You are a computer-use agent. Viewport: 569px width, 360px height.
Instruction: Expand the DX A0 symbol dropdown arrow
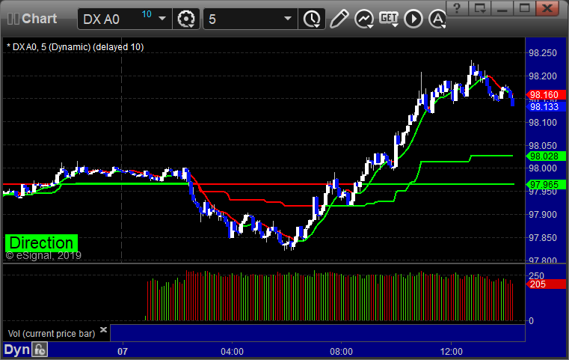click(x=162, y=19)
